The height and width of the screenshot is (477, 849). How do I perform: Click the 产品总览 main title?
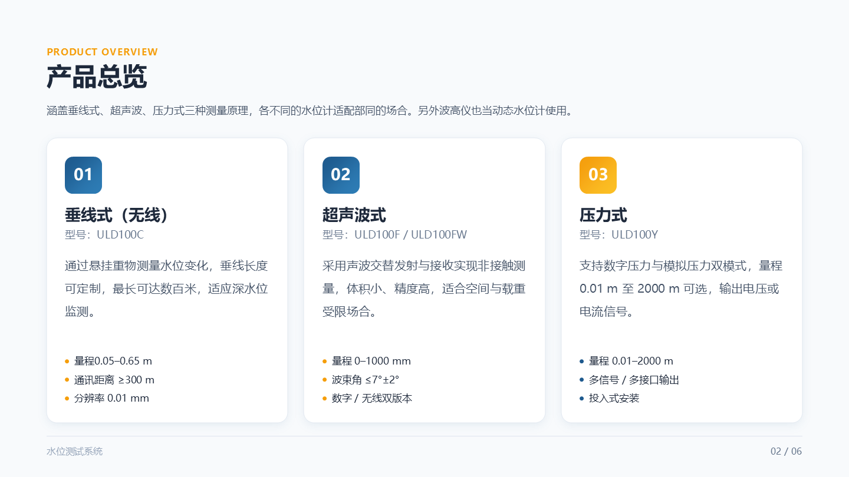pos(97,77)
